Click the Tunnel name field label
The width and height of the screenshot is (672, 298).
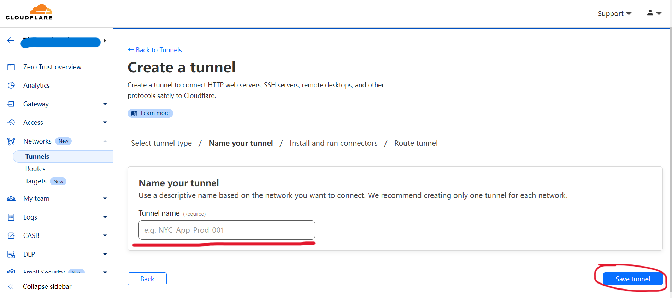[x=159, y=213]
